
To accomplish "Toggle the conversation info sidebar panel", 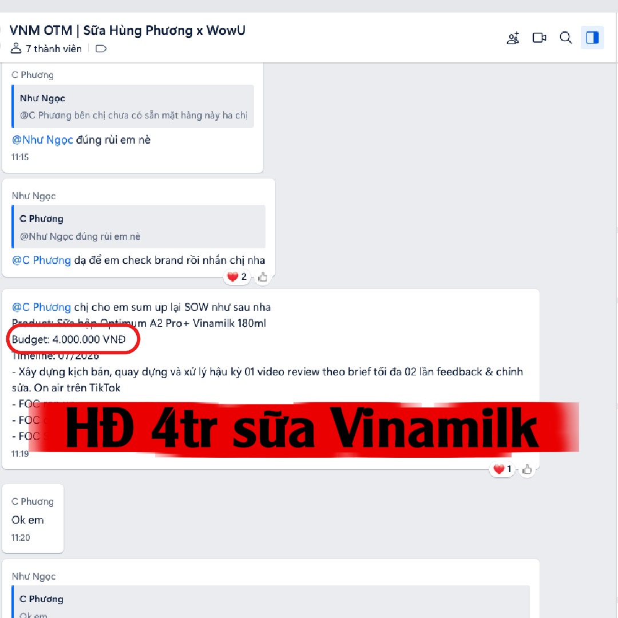I will (592, 38).
